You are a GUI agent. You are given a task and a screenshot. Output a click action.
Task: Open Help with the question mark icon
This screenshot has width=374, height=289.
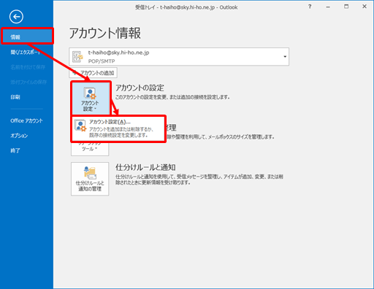click(310, 7)
